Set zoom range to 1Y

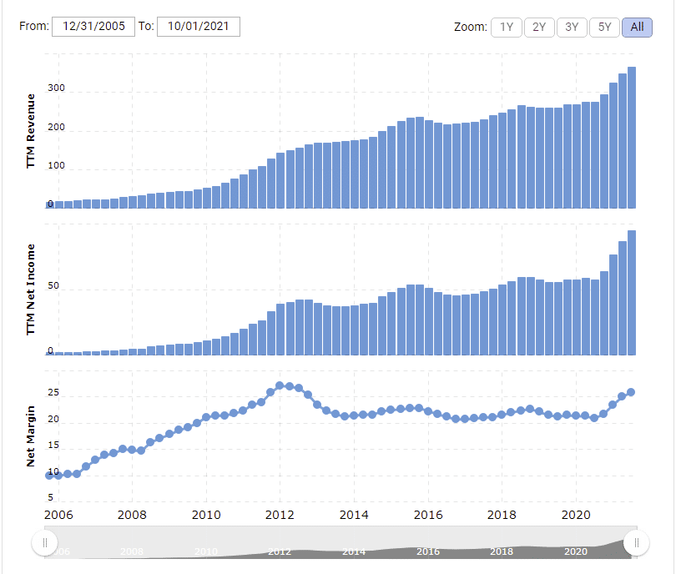[x=507, y=27]
